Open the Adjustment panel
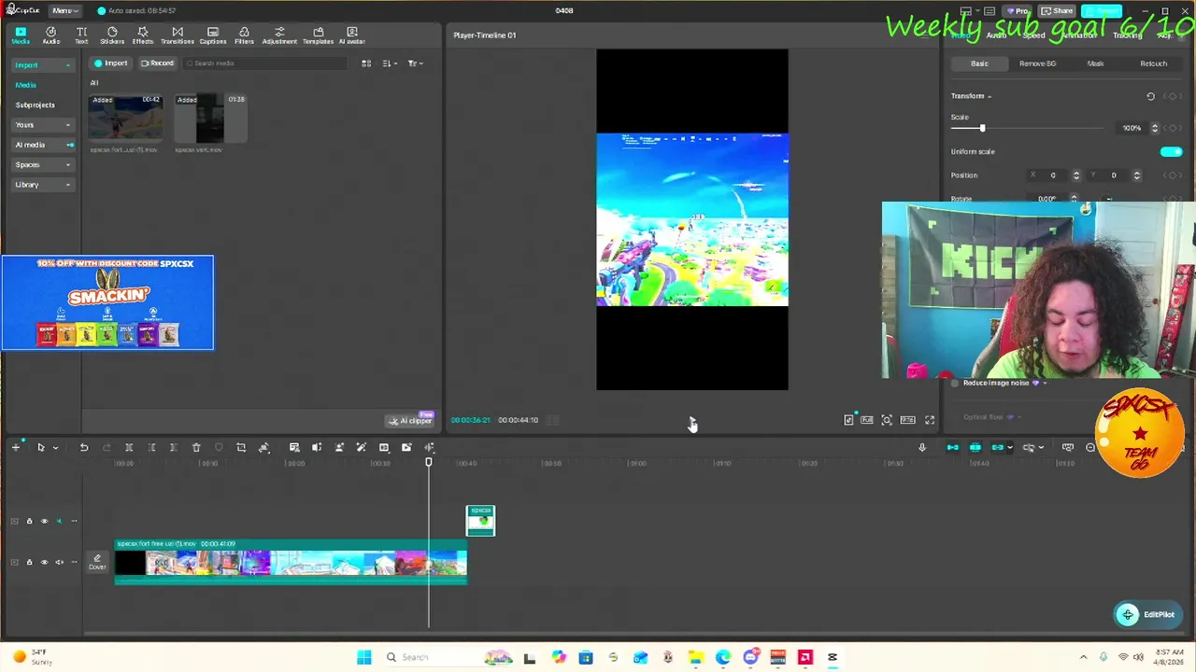 pyautogui.click(x=279, y=35)
